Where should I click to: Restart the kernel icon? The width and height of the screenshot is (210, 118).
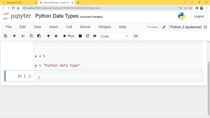pos(88,36)
